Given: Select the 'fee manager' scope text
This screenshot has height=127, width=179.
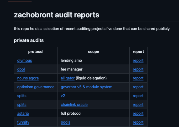Looking at the screenshot, I should pos(71,69).
